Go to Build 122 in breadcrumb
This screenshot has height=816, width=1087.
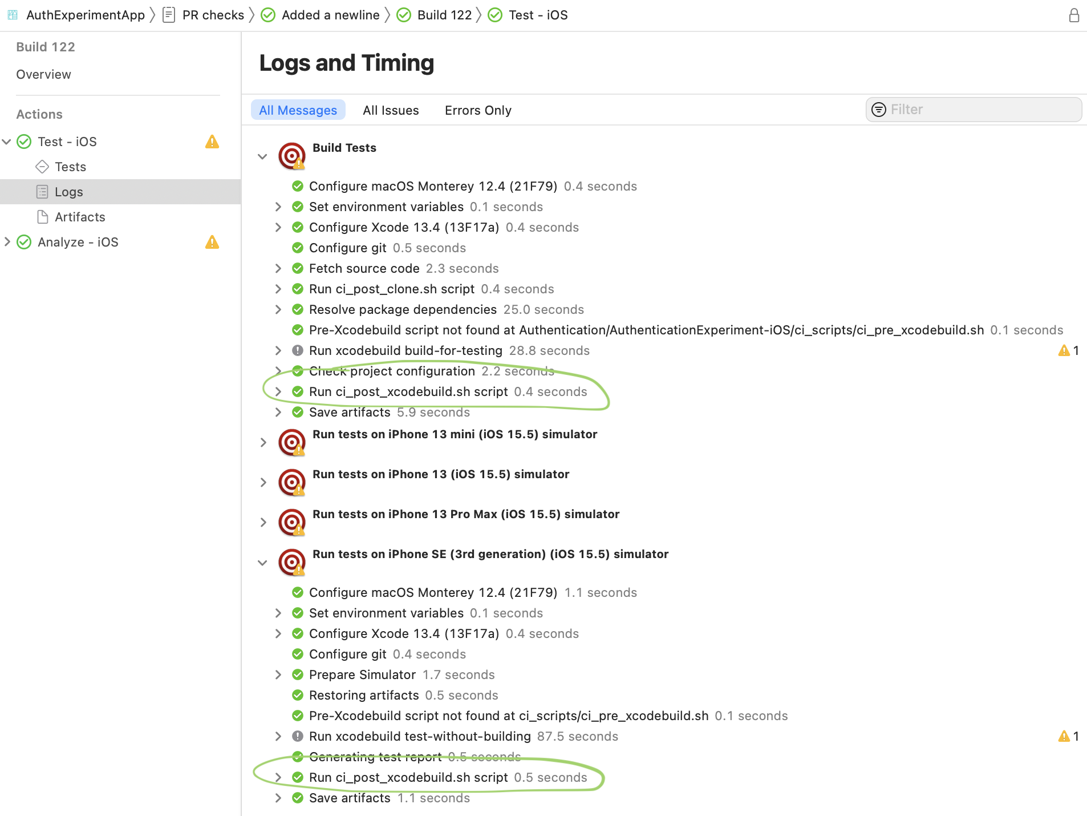tap(445, 15)
